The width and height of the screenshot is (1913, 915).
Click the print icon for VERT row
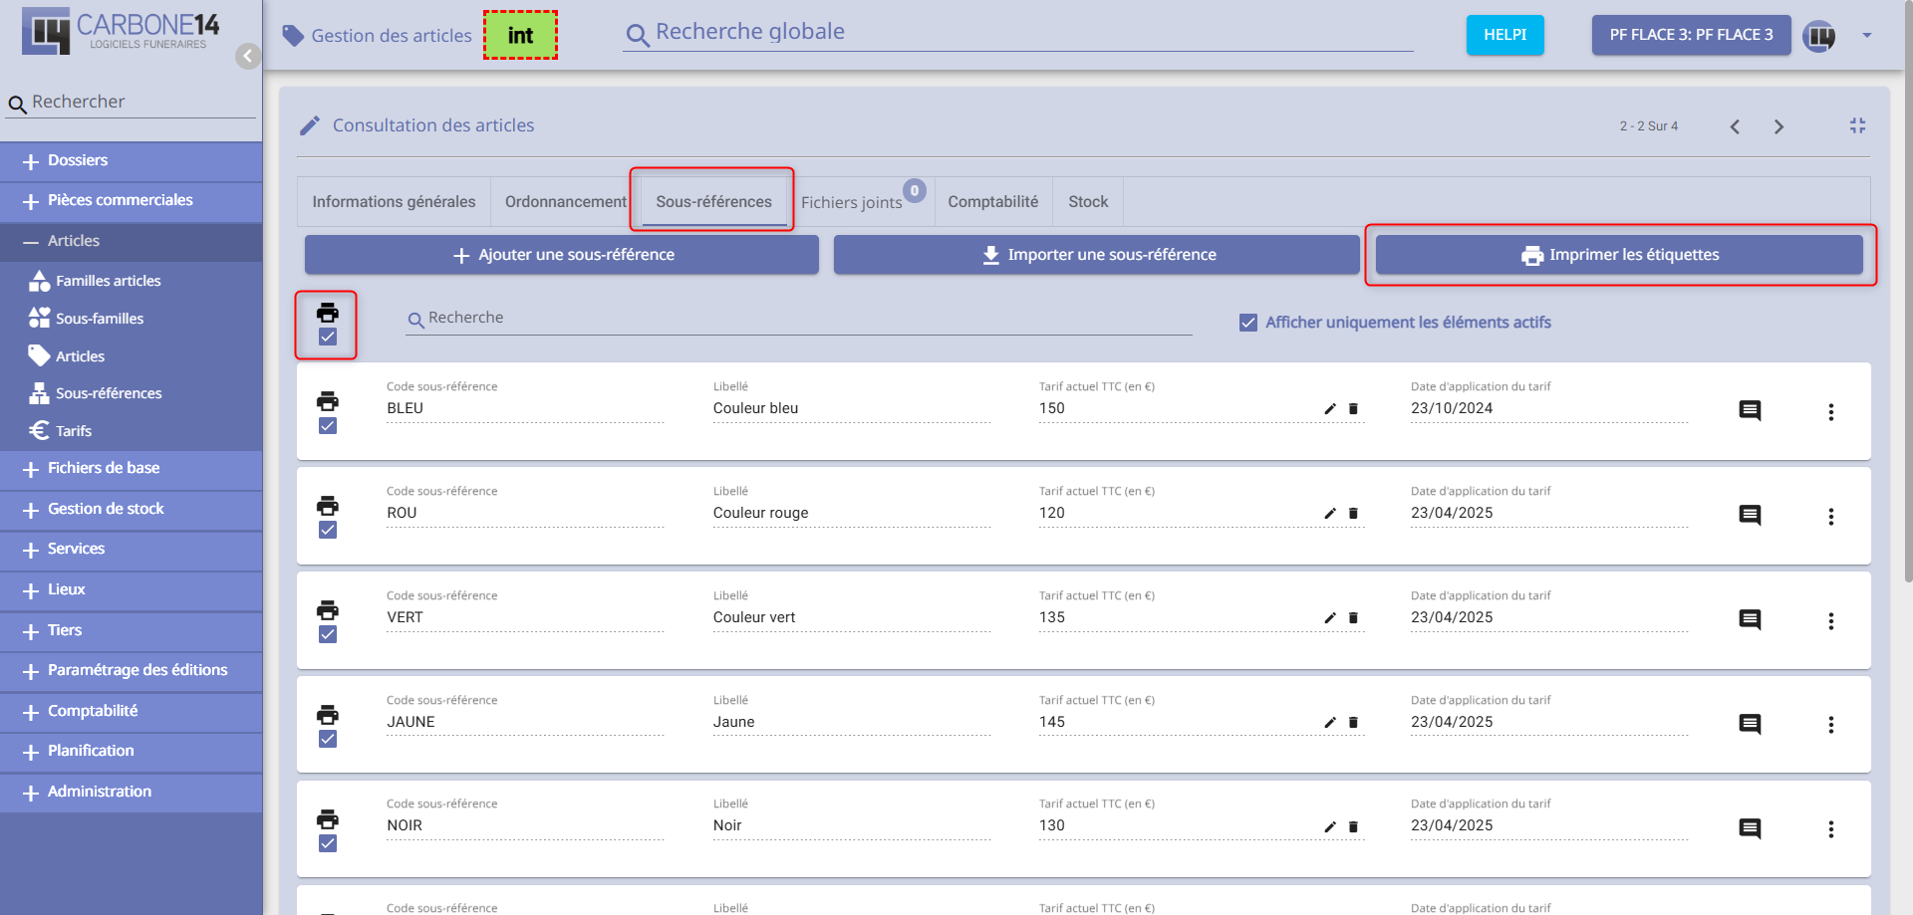(x=328, y=610)
